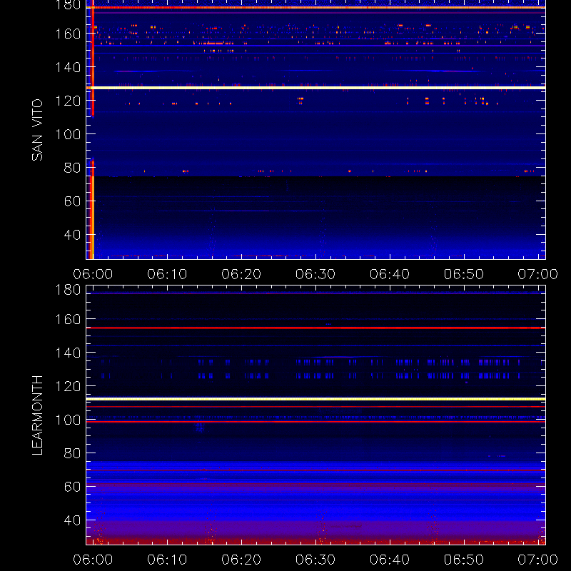Select 40 tick label on Learmonth axis
571x571 pixels.
click(x=72, y=520)
